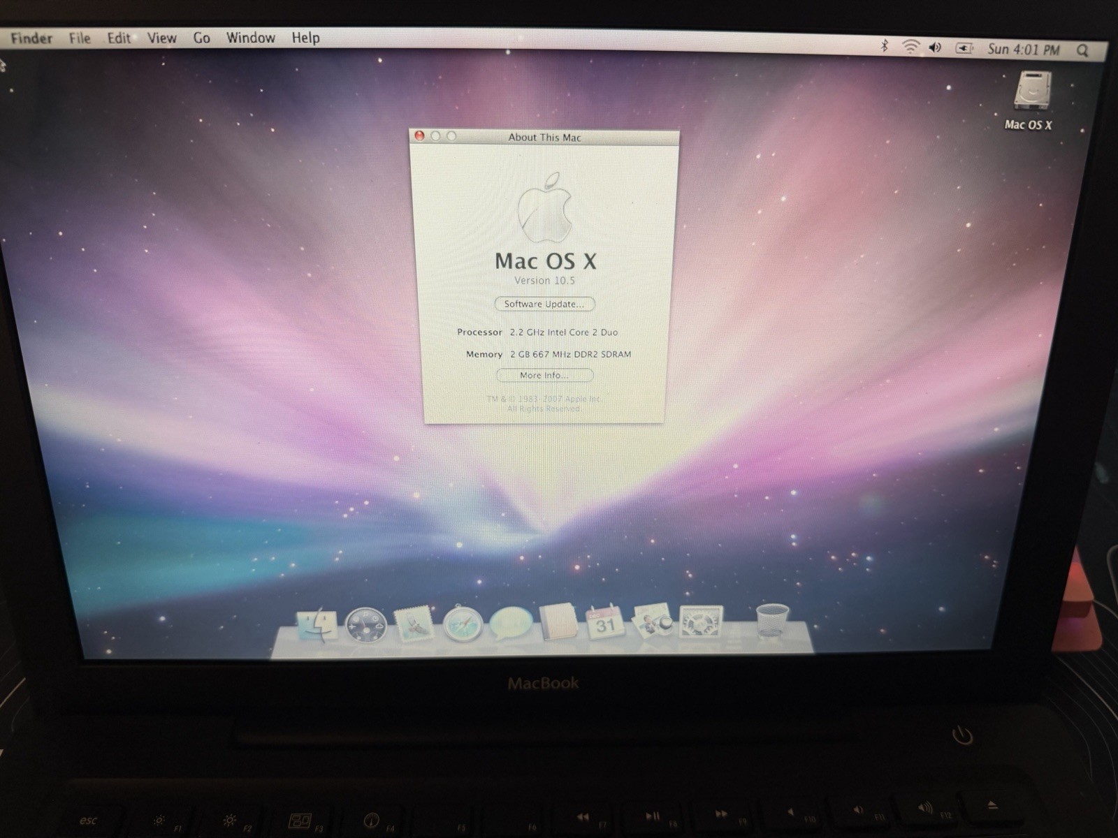Minimize the About This Mac window
The image size is (1118, 838).
(435, 135)
